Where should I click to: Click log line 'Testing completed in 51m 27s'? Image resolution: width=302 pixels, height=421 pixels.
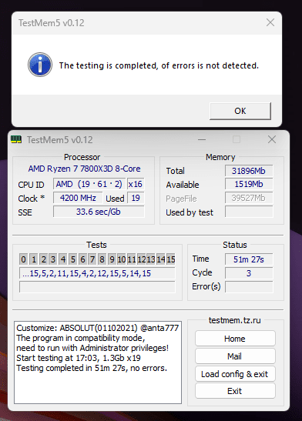92,368
